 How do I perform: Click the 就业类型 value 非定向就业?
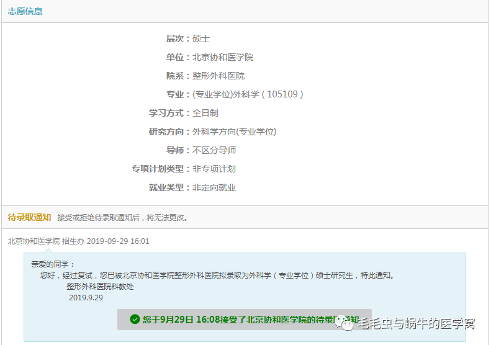click(214, 188)
